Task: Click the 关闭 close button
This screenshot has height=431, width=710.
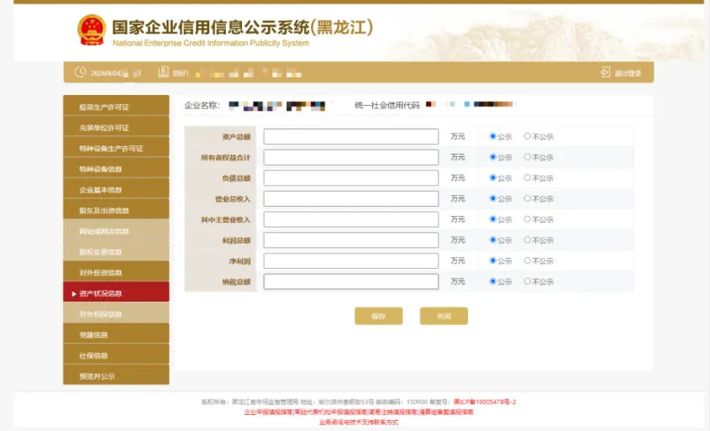Action: coord(444,316)
